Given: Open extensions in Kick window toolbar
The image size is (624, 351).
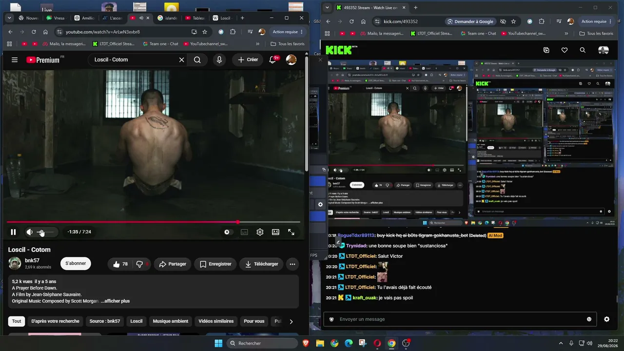Looking at the screenshot, I should pos(542,21).
